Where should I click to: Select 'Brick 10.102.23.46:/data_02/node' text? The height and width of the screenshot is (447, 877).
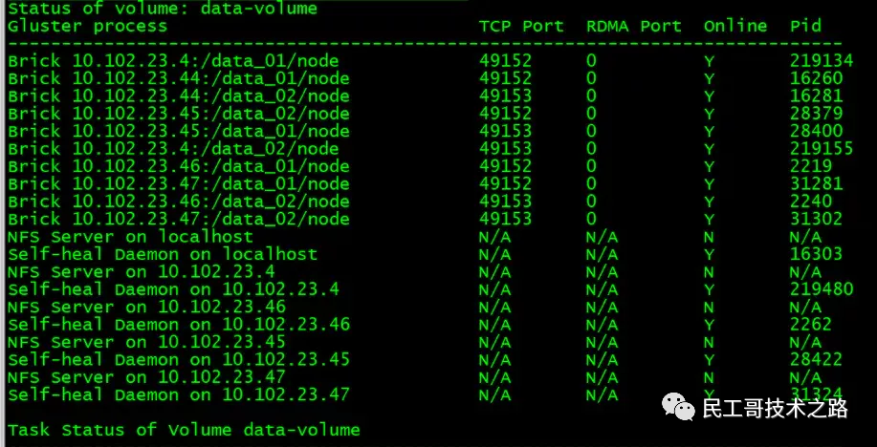pos(179,202)
